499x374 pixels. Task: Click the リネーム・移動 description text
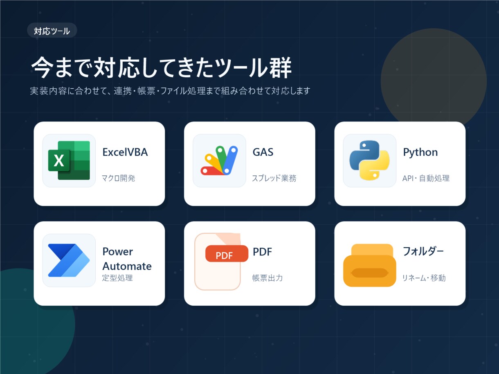424,278
